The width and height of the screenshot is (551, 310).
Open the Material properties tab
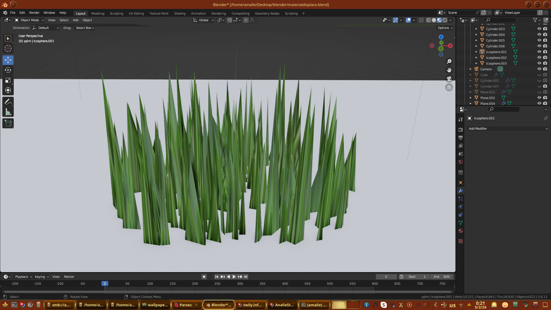pos(461,231)
